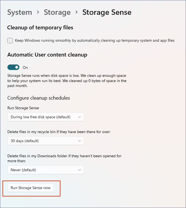Click the down arrow in 30 days combo

pos(80,141)
